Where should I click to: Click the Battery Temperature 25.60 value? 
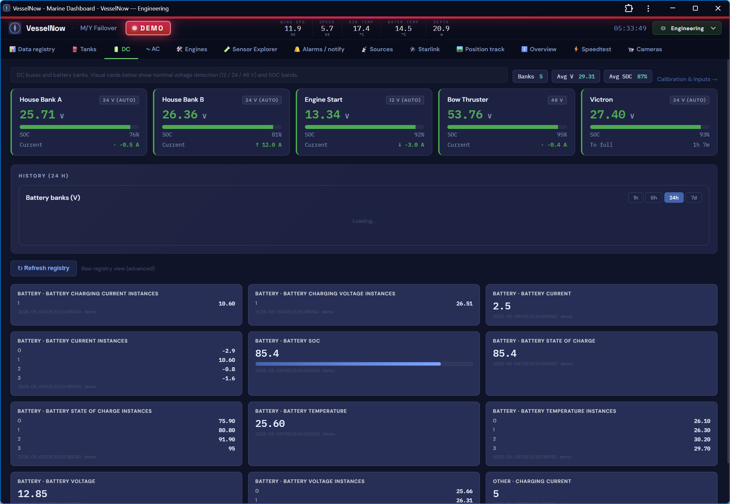270,424
